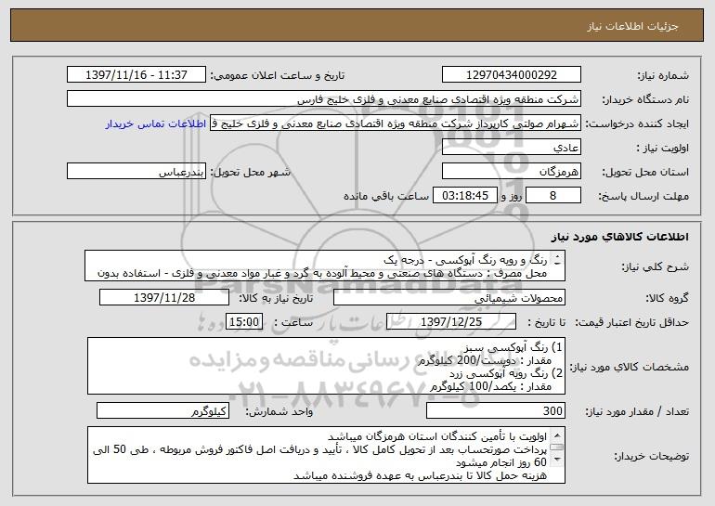Click the buyer notes text area

(326, 455)
